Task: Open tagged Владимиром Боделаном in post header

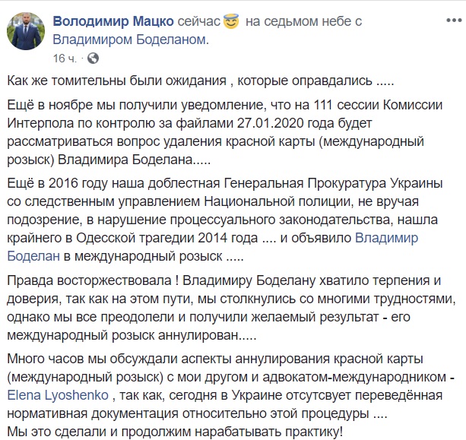Action: 131,40
